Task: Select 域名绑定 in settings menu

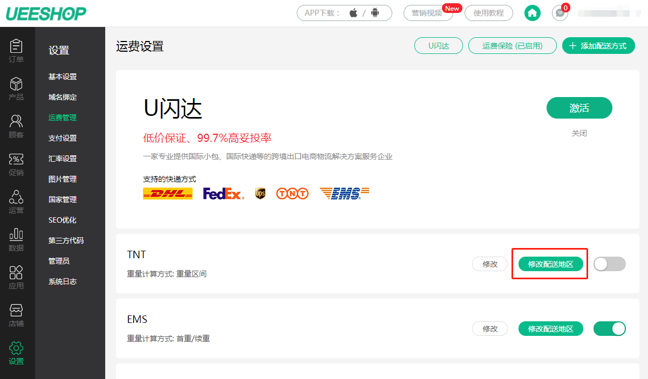Action: point(63,97)
